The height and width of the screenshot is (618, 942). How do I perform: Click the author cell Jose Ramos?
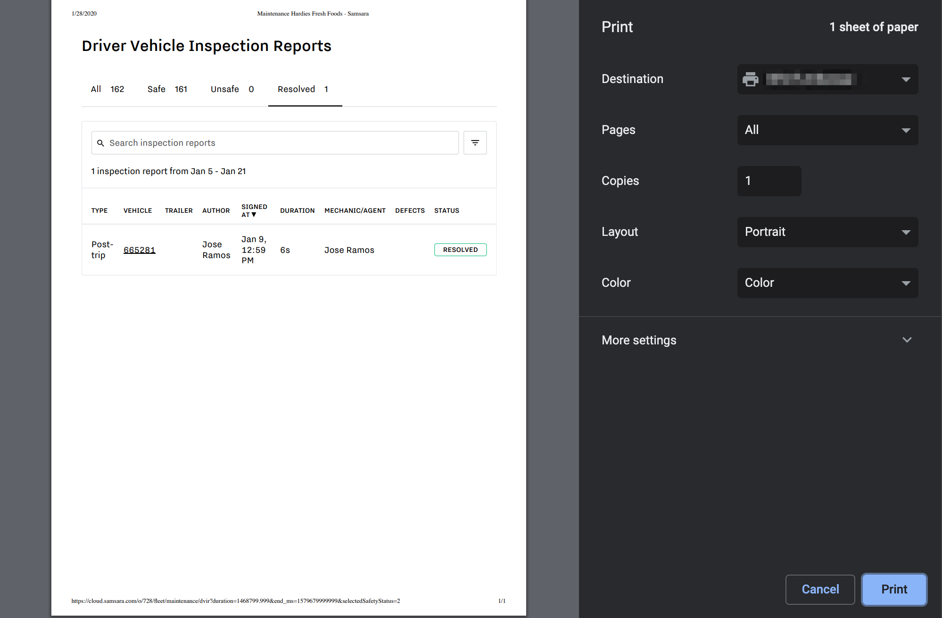click(x=216, y=250)
